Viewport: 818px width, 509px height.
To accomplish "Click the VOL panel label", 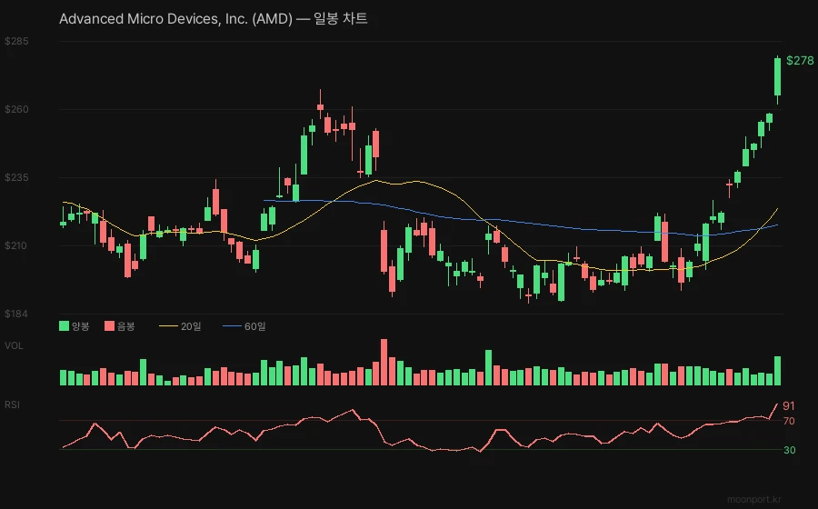I will pos(14,345).
